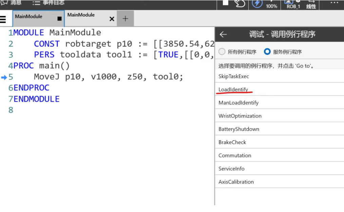Click code line 5 MoveJ instruction
344x212 pixels.
tap(108, 77)
